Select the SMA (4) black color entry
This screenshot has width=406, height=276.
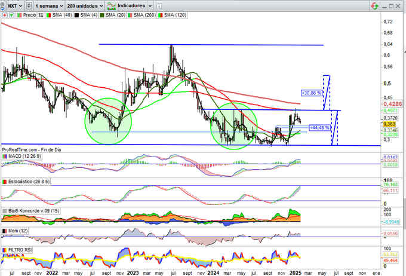tap(84, 14)
